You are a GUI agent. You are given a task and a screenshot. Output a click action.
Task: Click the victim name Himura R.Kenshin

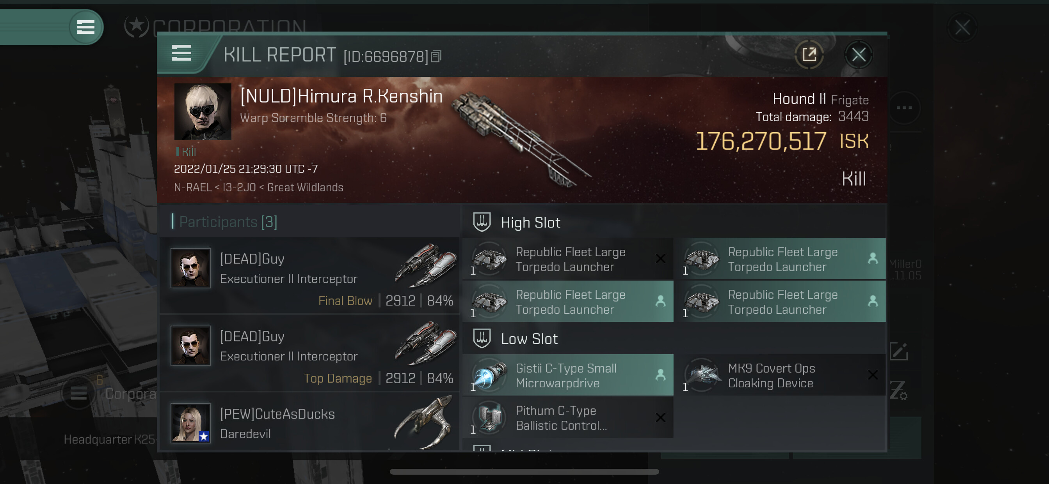pyautogui.click(x=341, y=96)
